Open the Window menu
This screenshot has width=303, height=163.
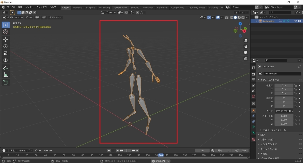coord(42,7)
